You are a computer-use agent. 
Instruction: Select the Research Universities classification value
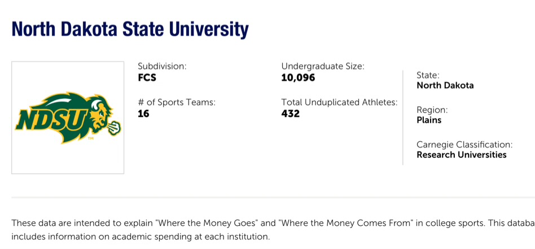point(462,155)
